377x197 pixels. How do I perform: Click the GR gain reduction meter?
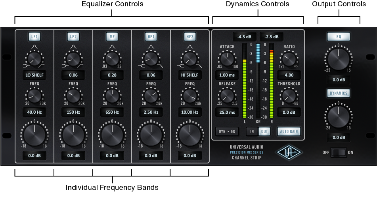point(258,81)
